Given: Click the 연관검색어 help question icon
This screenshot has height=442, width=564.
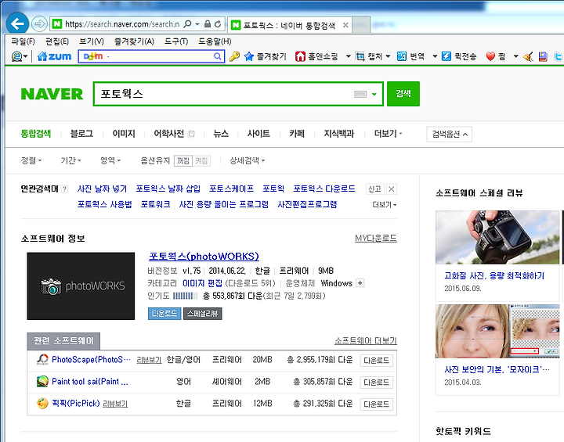Looking at the screenshot, I should (64, 189).
